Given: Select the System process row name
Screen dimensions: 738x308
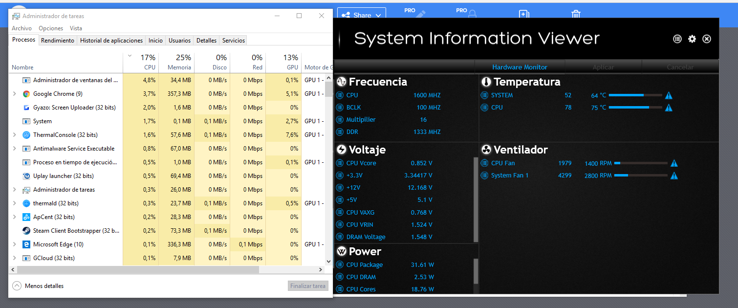Looking at the screenshot, I should coord(43,121).
